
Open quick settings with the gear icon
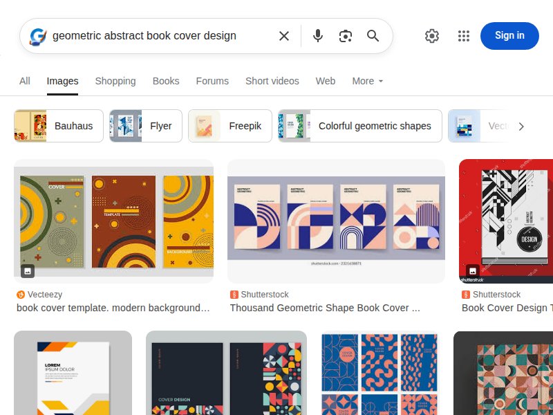[x=432, y=36]
